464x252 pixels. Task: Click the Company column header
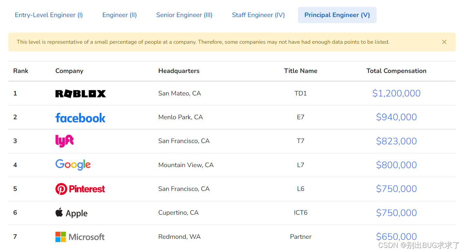pos(69,71)
